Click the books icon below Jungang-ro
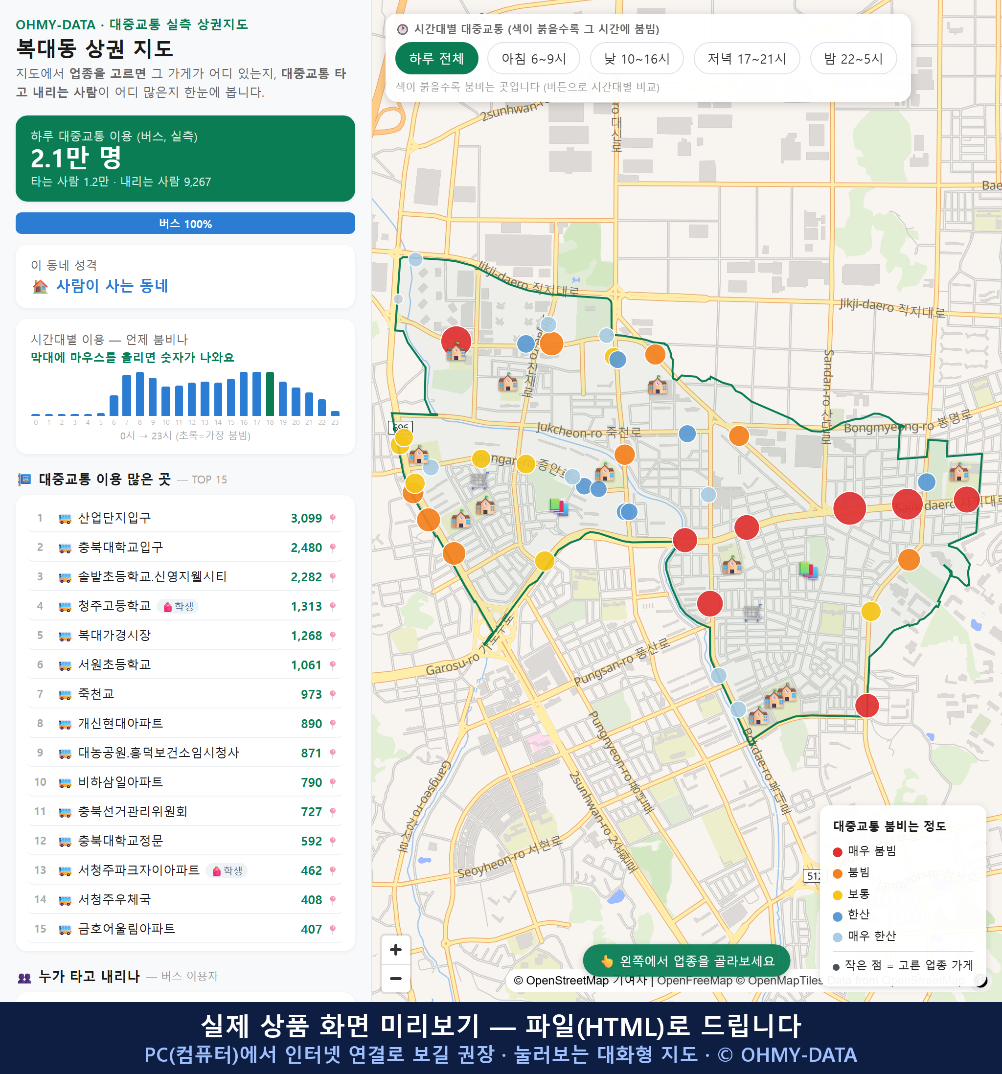This screenshot has height=1074, width=1002. click(x=559, y=506)
